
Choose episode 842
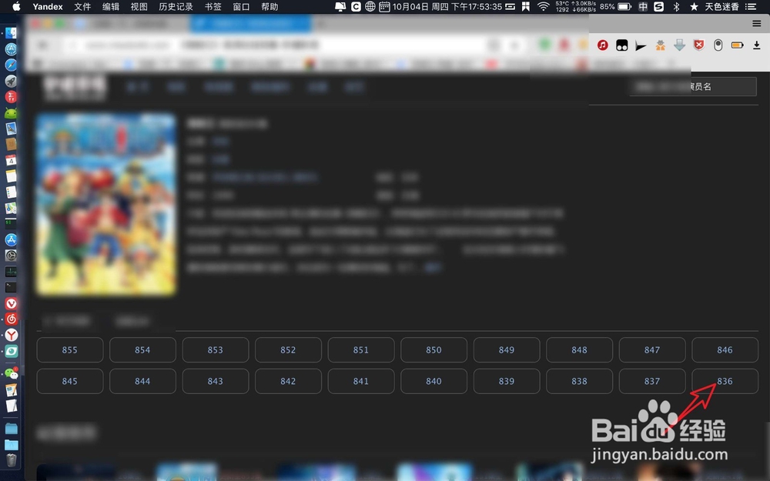[288, 381]
